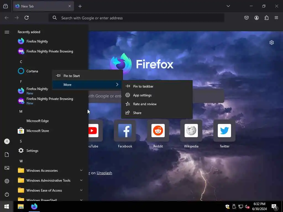Viewport: 283px width, 212px height.
Task: Expand the Windows Administrative Tools folder
Action: point(51,180)
